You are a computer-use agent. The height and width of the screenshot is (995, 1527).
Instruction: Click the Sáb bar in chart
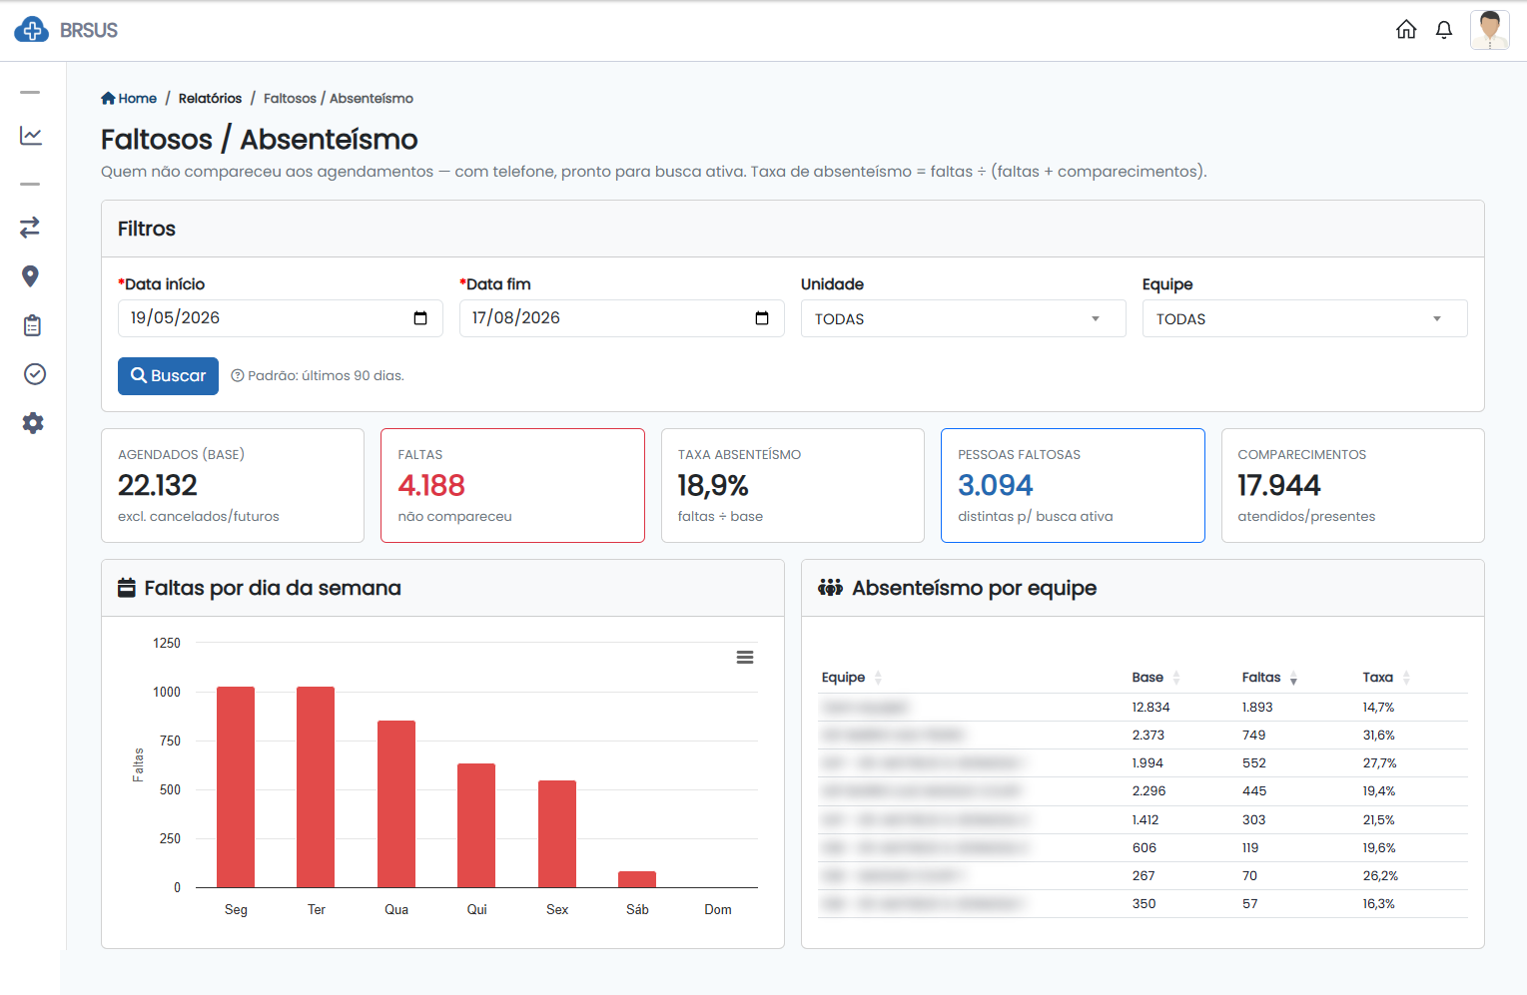[x=637, y=879]
